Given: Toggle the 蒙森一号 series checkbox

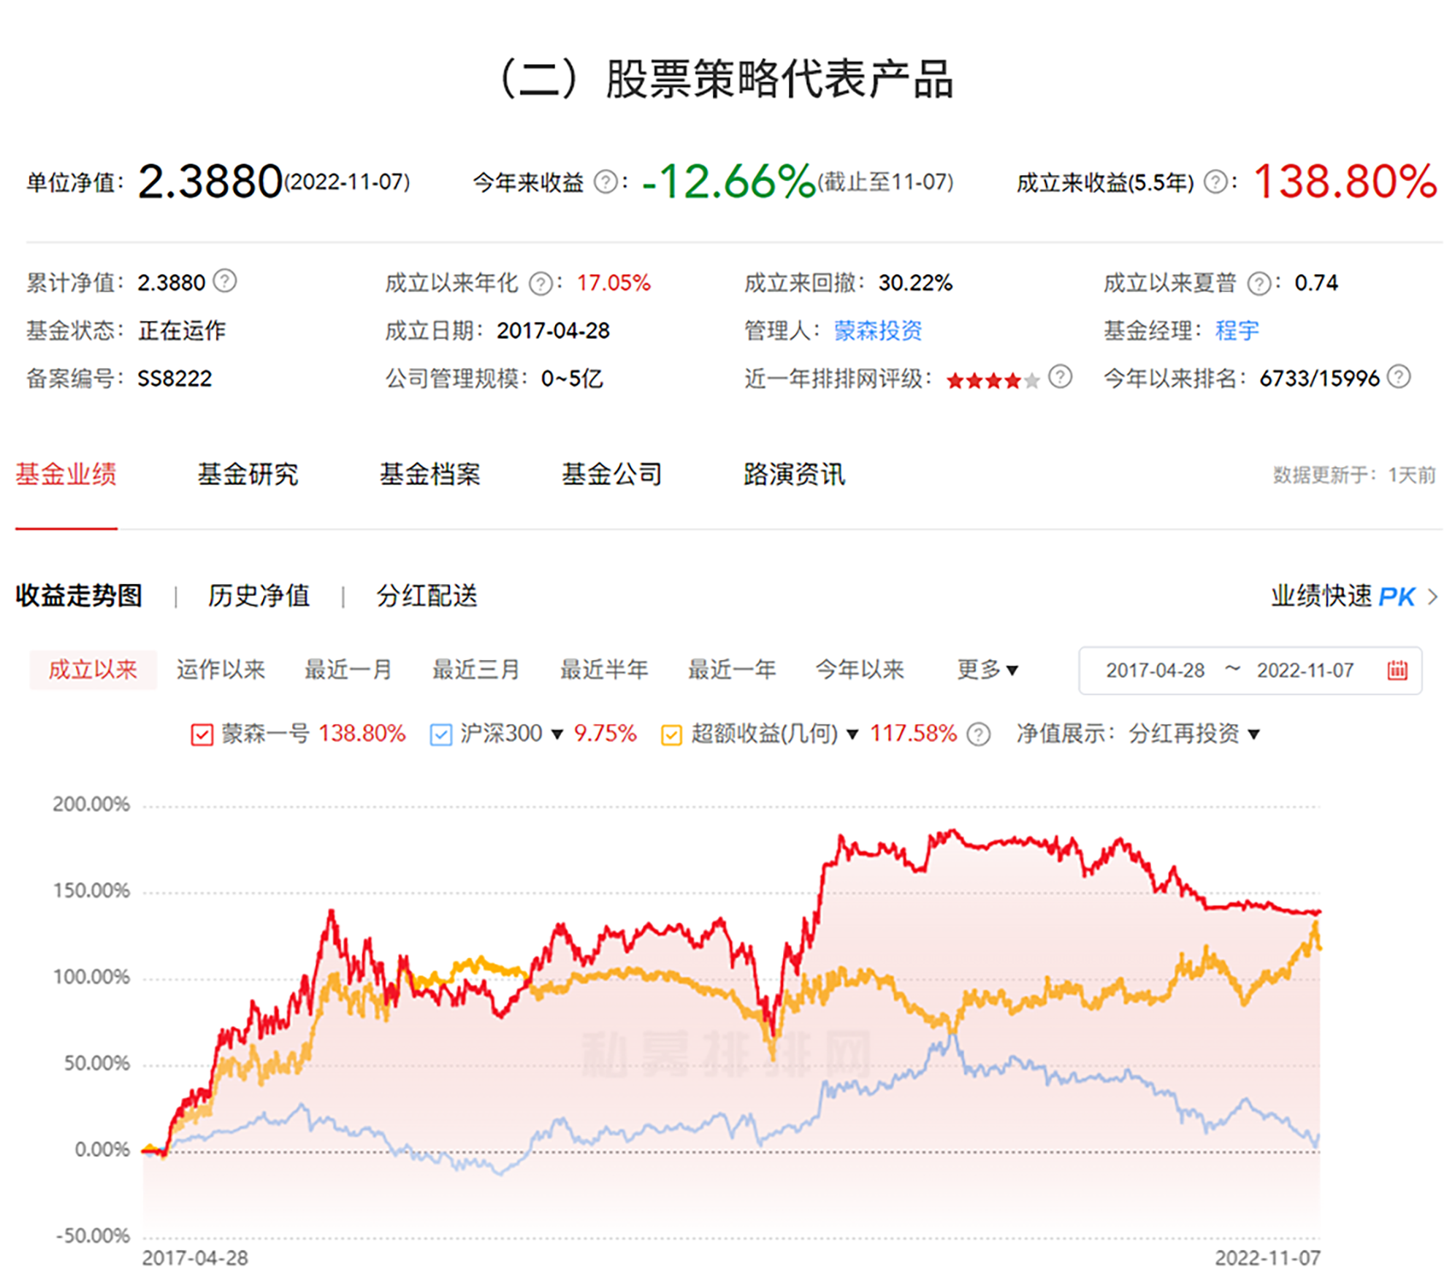Looking at the screenshot, I should tap(202, 734).
